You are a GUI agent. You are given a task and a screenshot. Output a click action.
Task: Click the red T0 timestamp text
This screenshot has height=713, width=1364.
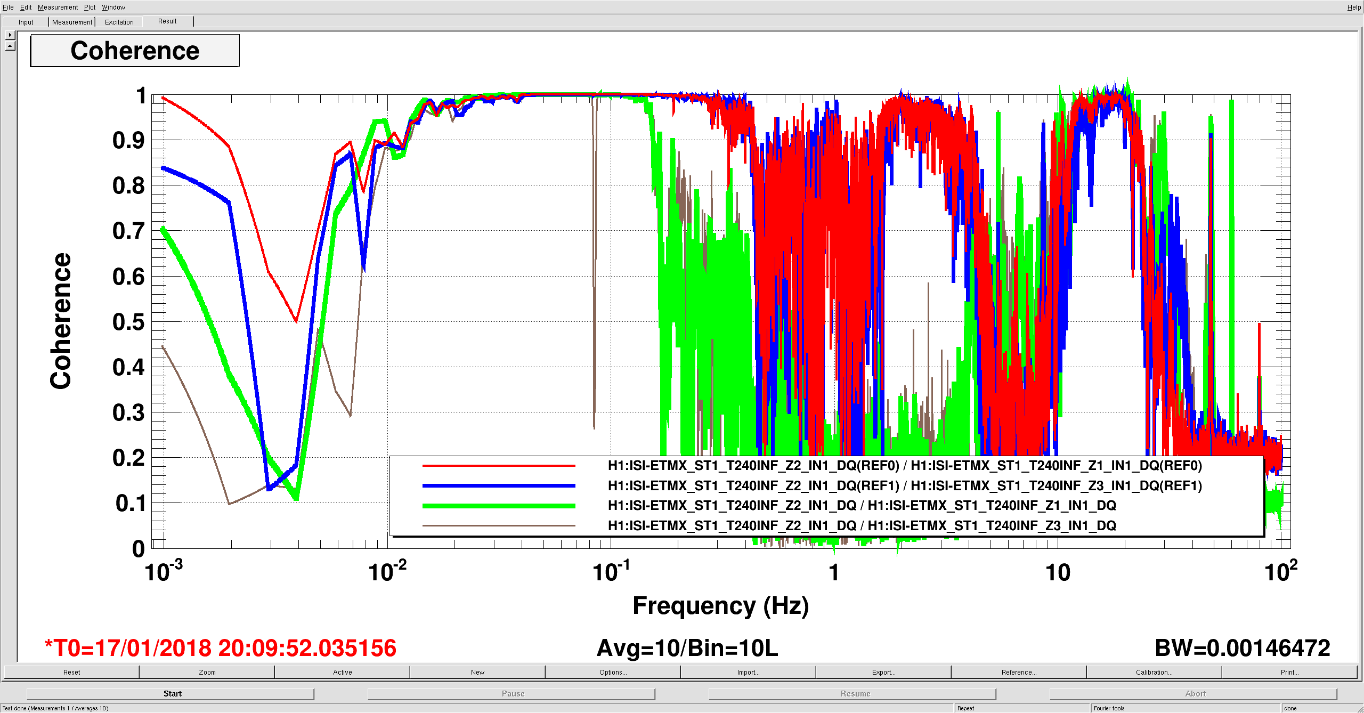[221, 648]
